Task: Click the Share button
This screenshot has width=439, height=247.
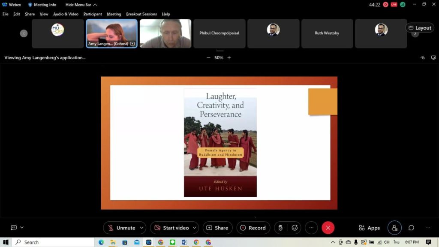Action: [x=217, y=228]
